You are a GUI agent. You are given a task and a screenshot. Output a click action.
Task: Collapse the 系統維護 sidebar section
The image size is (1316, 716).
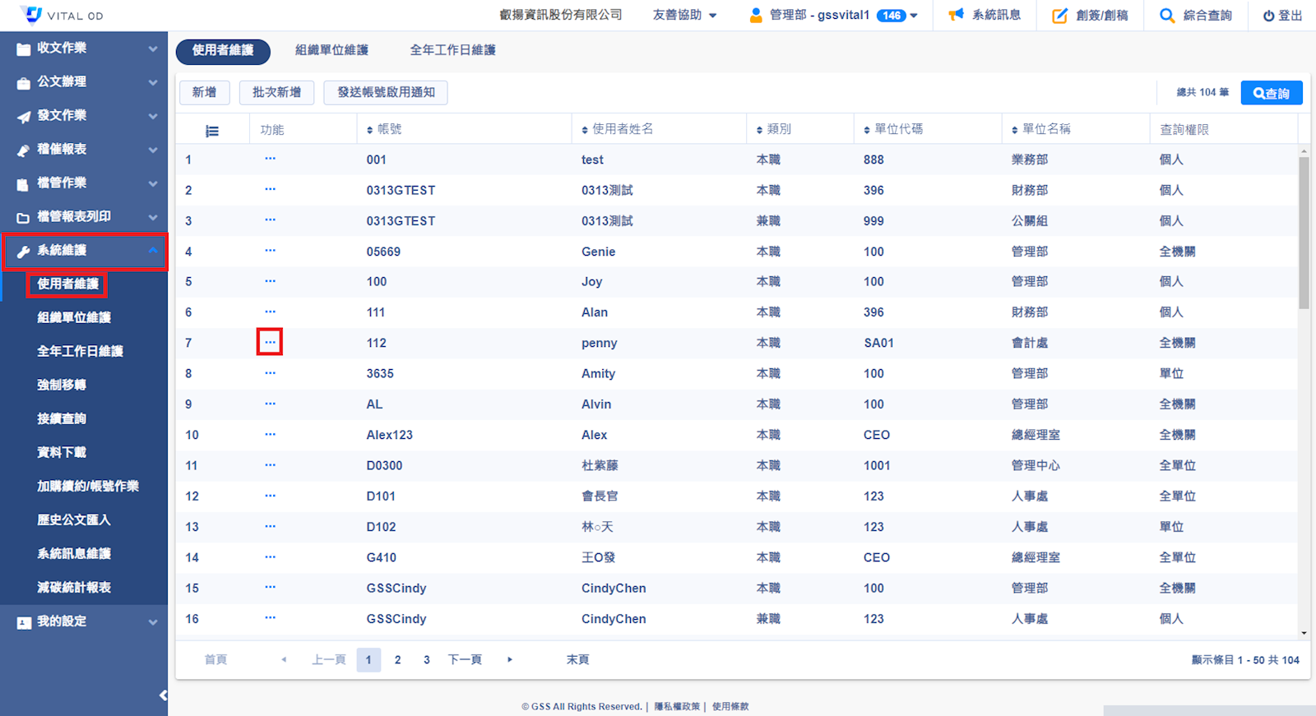pyautogui.click(x=84, y=251)
